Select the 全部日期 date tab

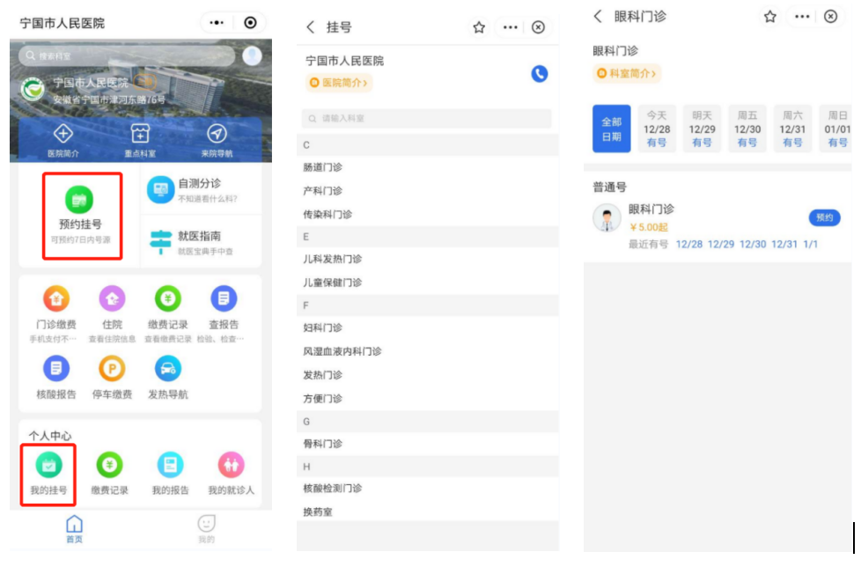611,129
